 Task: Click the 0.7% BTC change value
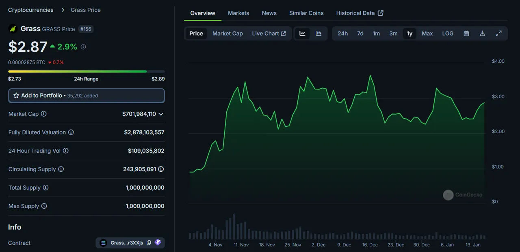coord(58,62)
